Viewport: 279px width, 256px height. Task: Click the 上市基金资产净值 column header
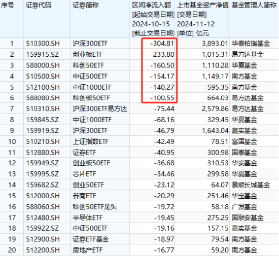[203, 6]
